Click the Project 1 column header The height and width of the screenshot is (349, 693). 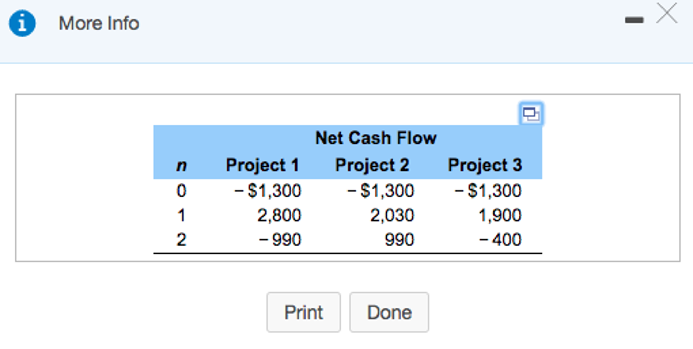pos(264,165)
